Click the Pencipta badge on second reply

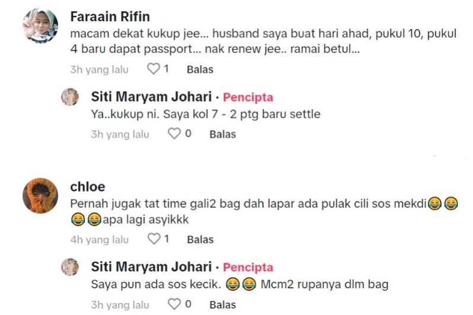pos(248,268)
